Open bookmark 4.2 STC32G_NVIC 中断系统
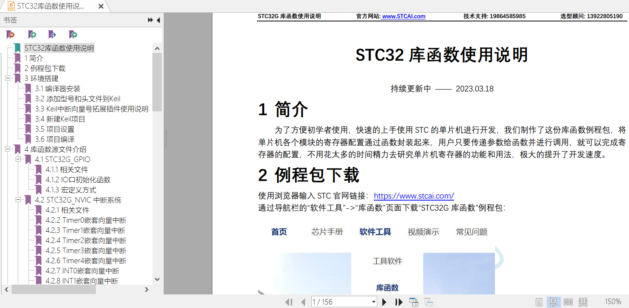 [x=78, y=200]
